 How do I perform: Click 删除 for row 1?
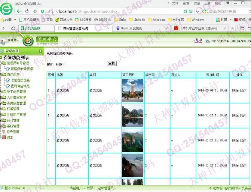[x=235, y=90]
